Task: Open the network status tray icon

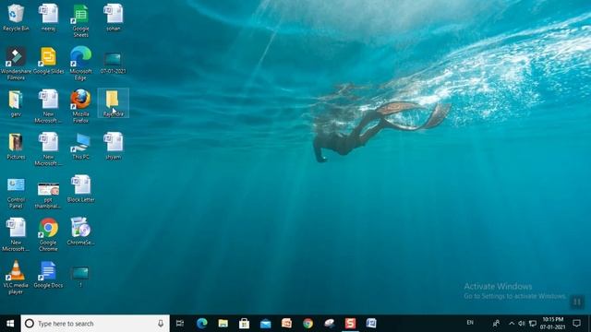Action: pyautogui.click(x=533, y=324)
